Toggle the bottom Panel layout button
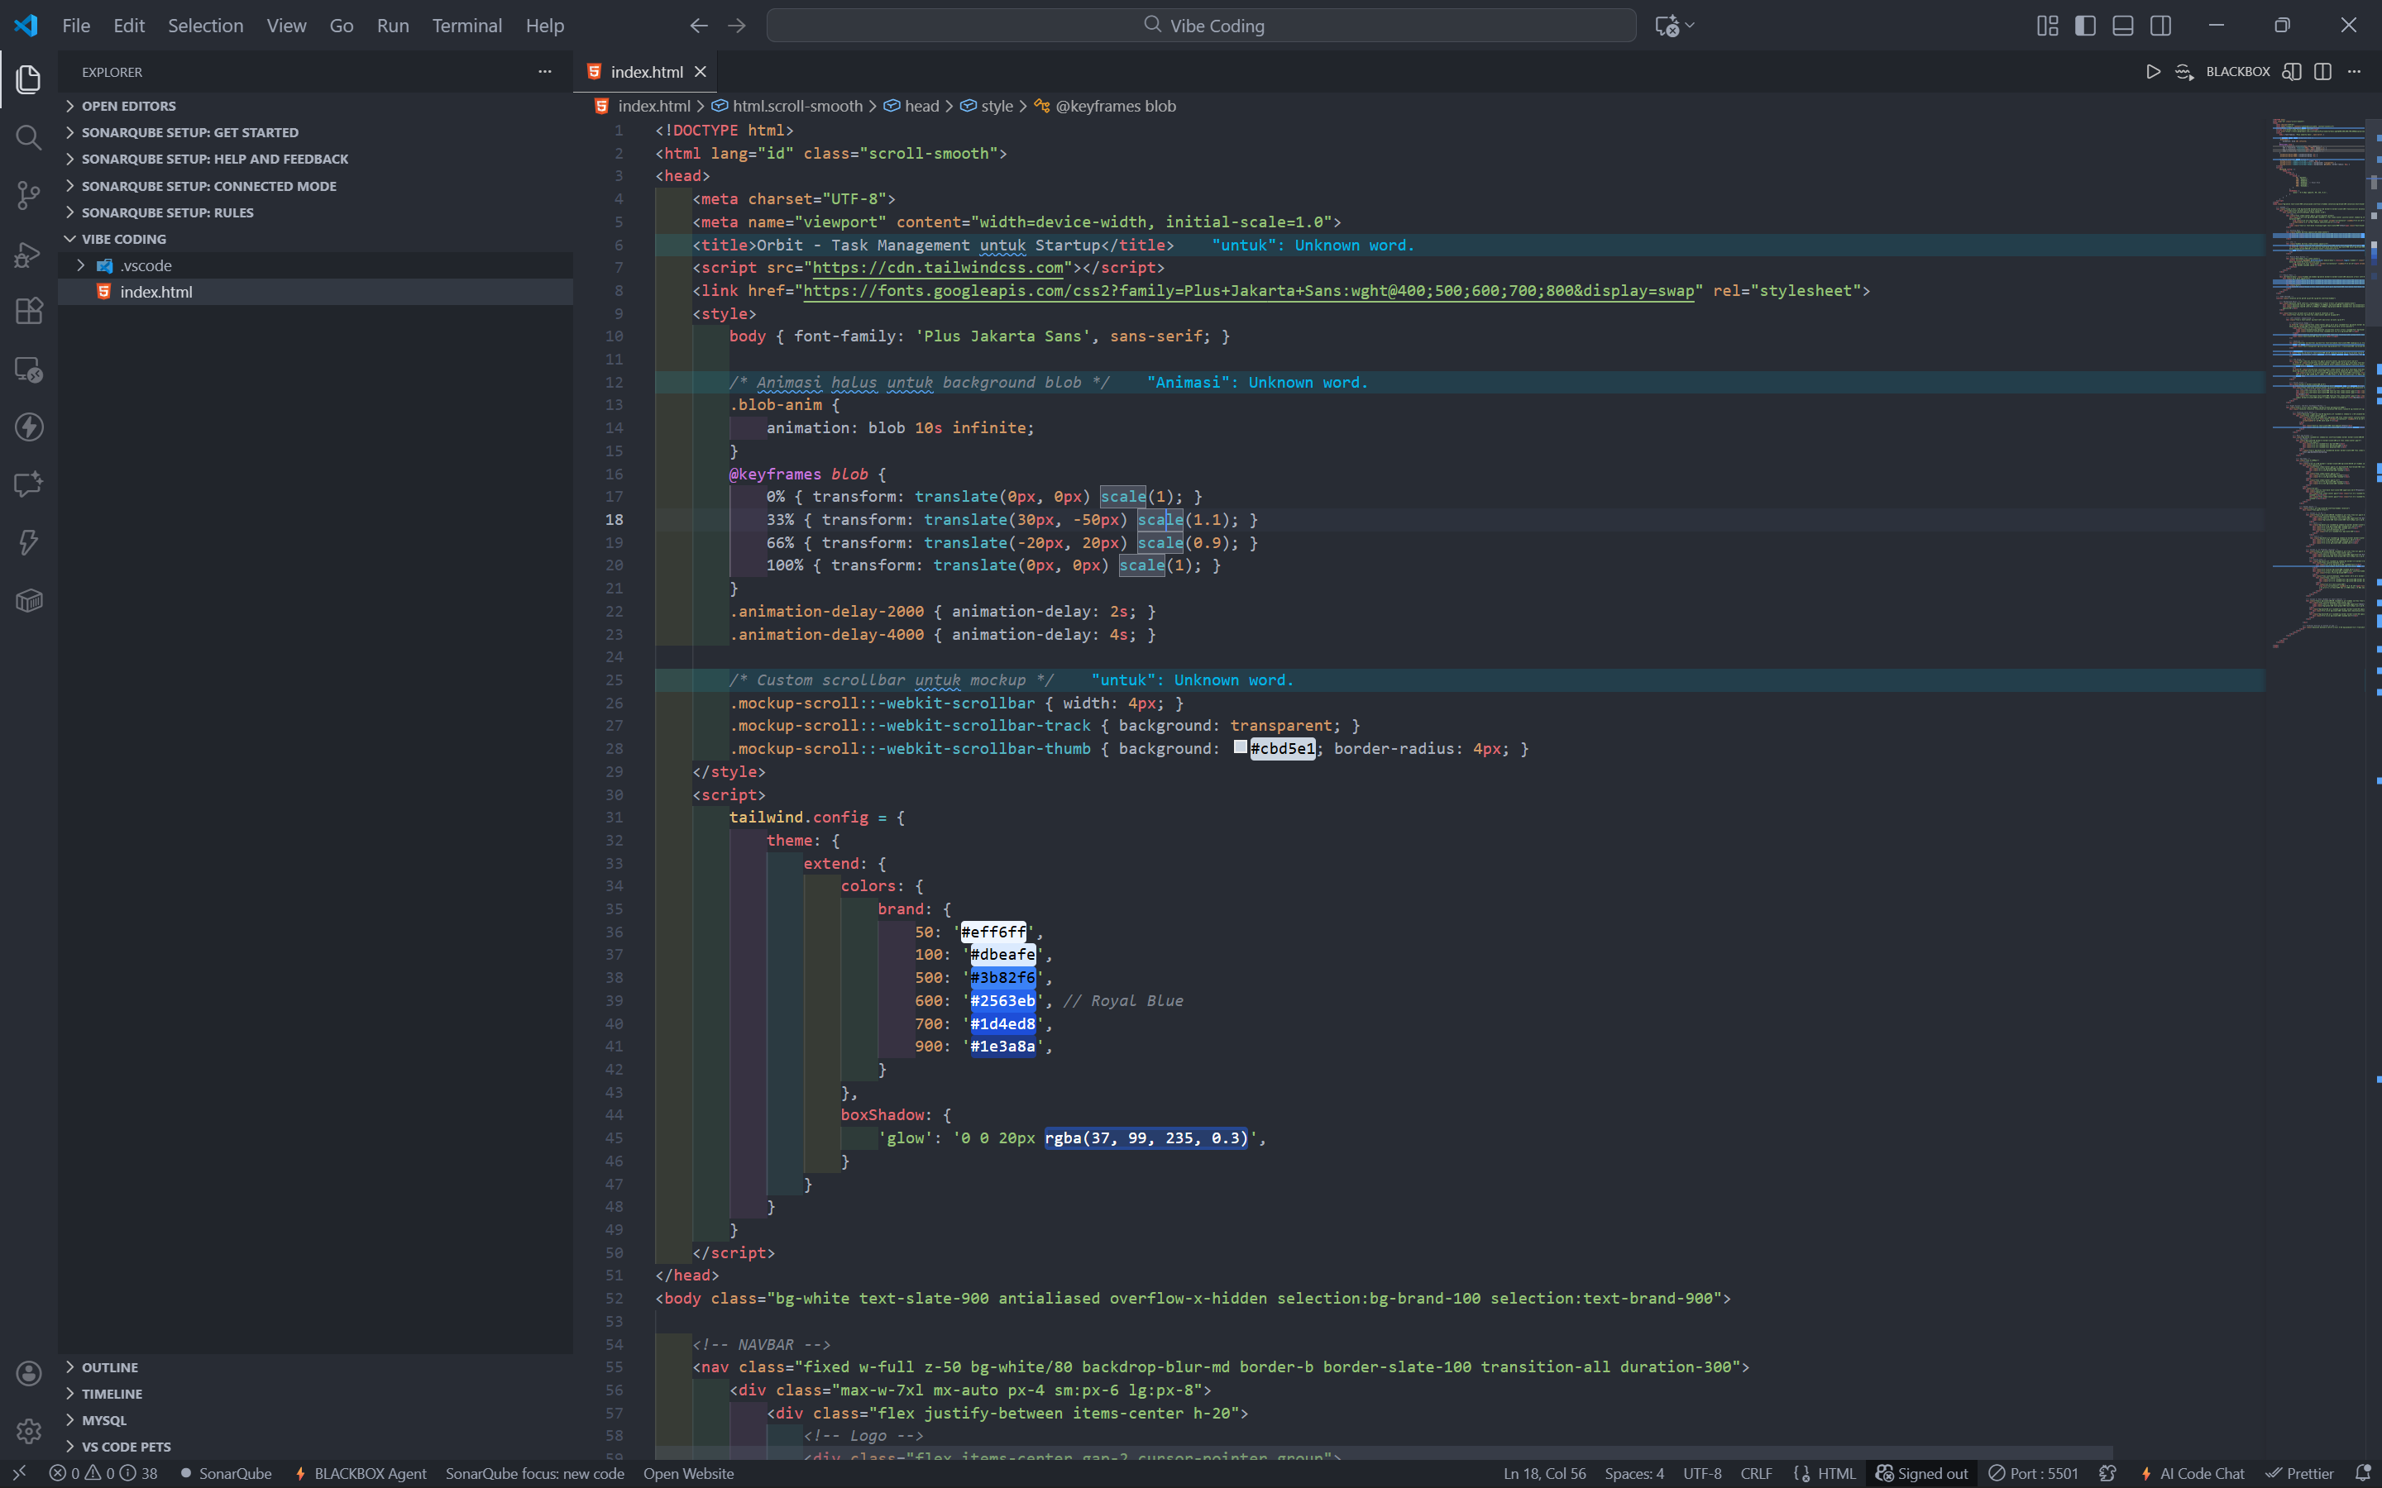2382x1488 pixels. [2122, 26]
